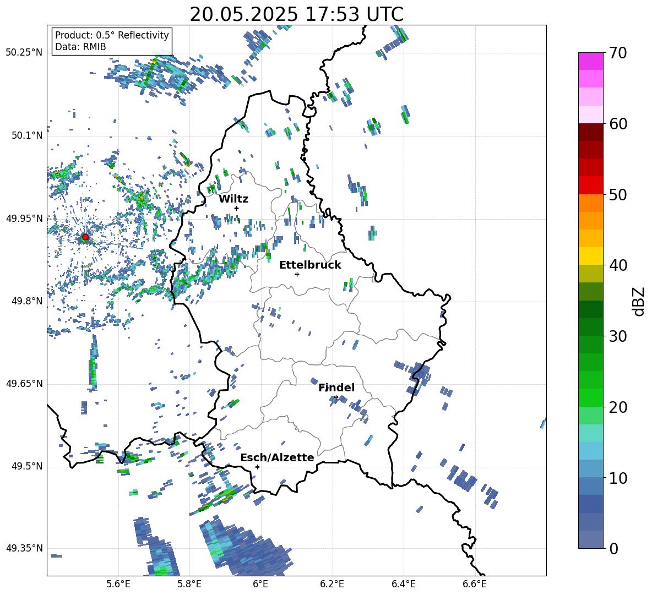
Task: Click the 49.35°N latitude label
Action: coord(24,548)
